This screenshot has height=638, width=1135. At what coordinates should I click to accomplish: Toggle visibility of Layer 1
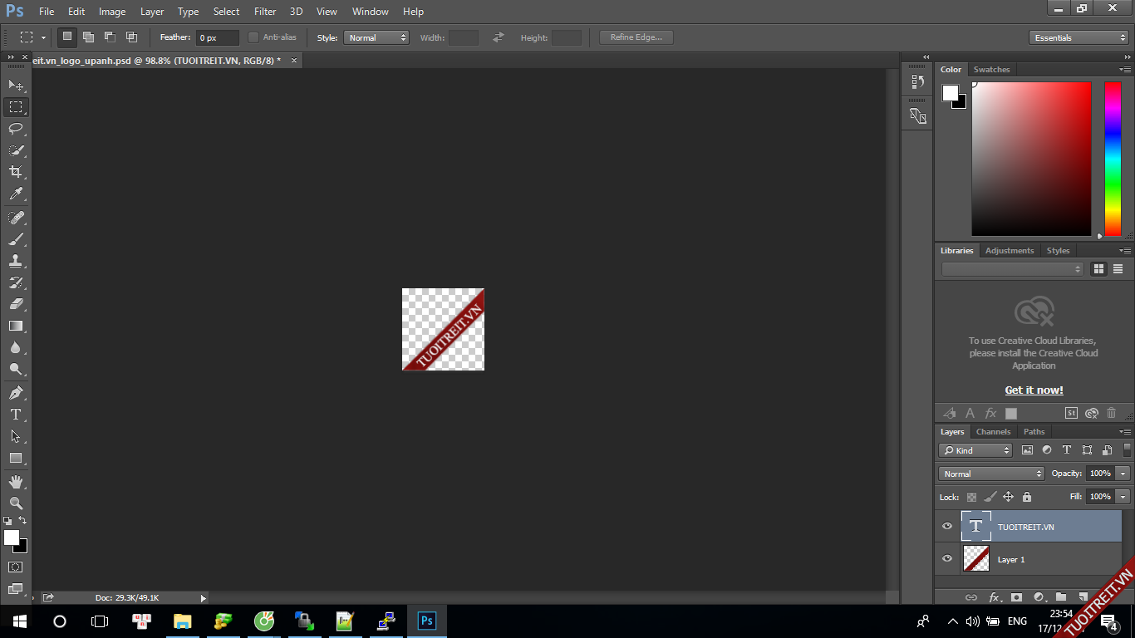[x=947, y=559]
